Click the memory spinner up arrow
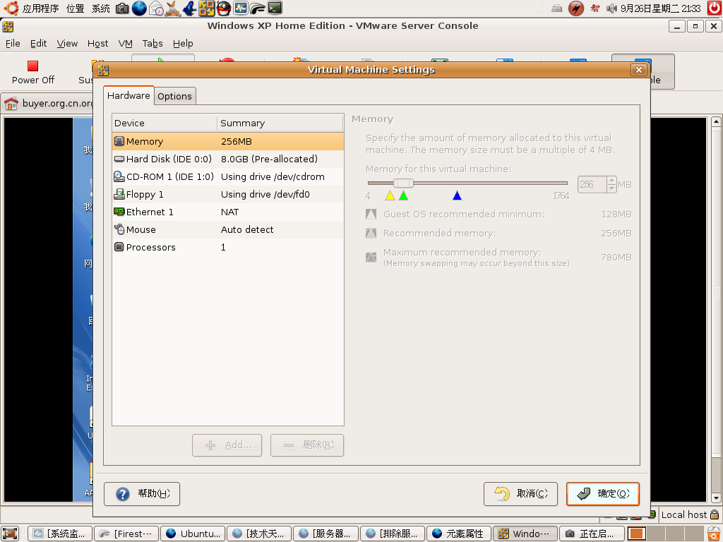 612,181
